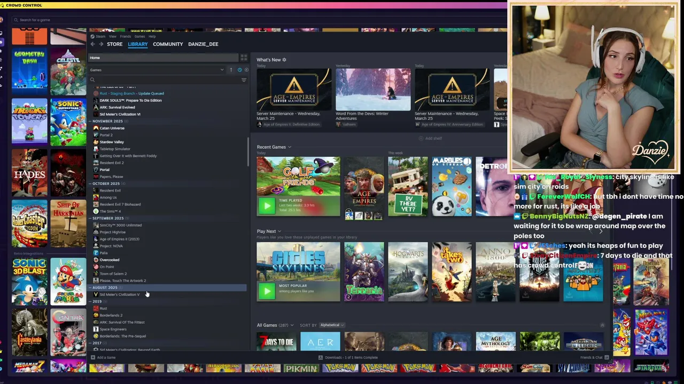Open the Terraria cover in Play Next
Viewport: 684px width, 384px height.
tap(364, 271)
